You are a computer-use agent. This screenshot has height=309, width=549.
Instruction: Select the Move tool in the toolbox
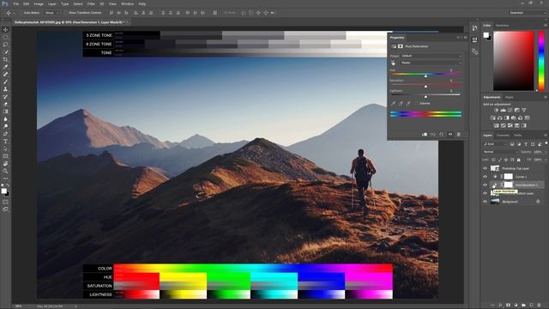(5, 30)
